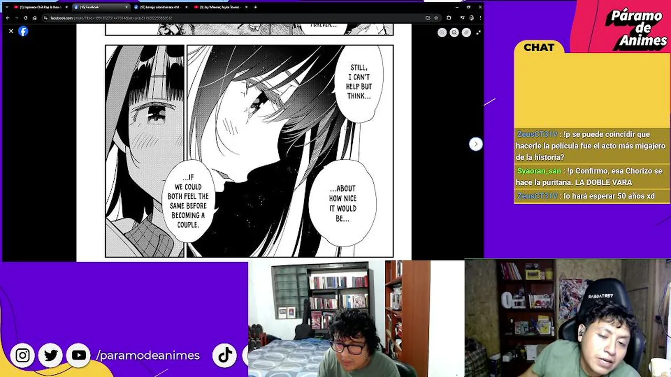Click the /paramodeanimes handle text

coord(148,356)
